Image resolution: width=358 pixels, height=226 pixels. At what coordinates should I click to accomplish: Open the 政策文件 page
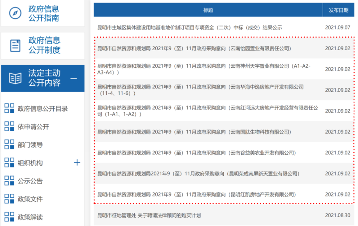[30, 199]
